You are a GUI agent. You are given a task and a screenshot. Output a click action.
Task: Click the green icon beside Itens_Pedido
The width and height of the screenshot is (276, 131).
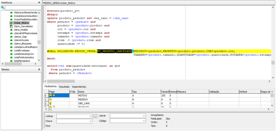click(11, 30)
